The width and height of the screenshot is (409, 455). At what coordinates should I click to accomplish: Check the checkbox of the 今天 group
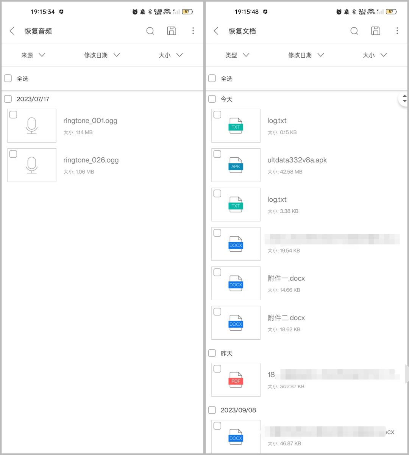(x=212, y=99)
